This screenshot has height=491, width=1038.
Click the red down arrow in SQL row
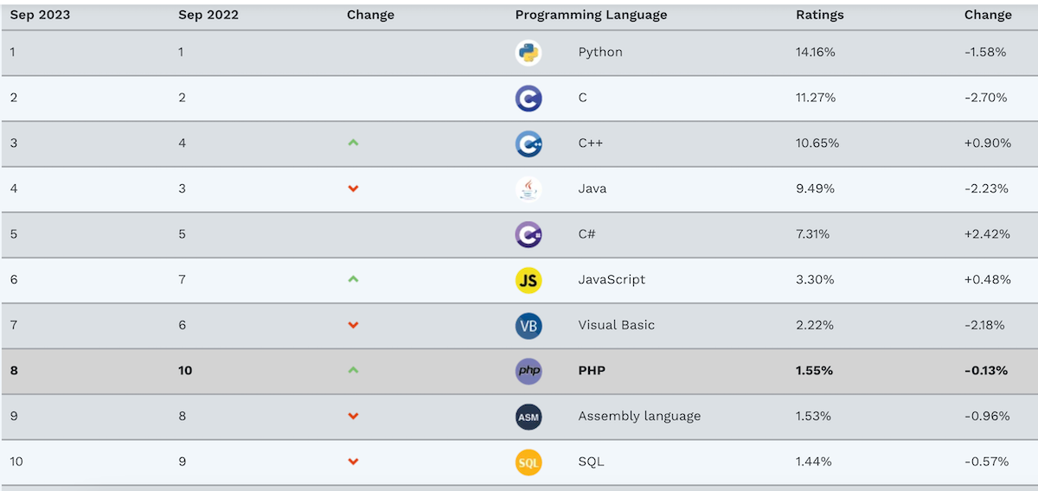click(353, 462)
